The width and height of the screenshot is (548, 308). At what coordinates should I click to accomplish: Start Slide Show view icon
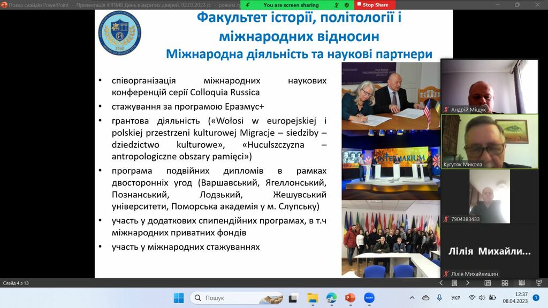[538, 283]
